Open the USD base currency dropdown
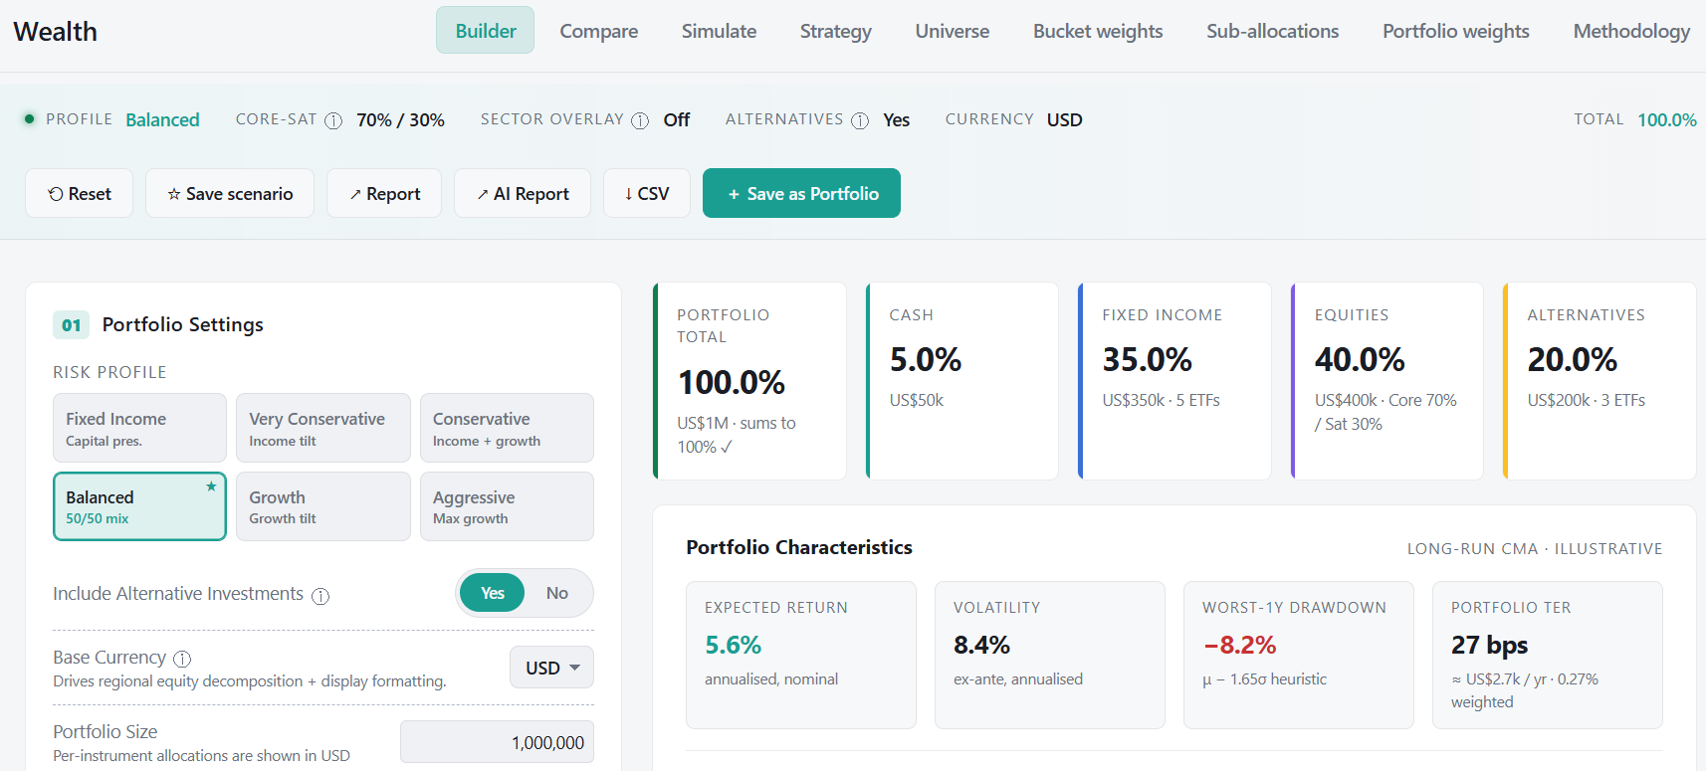Screen dimensions: 1706x771 coord(552,668)
